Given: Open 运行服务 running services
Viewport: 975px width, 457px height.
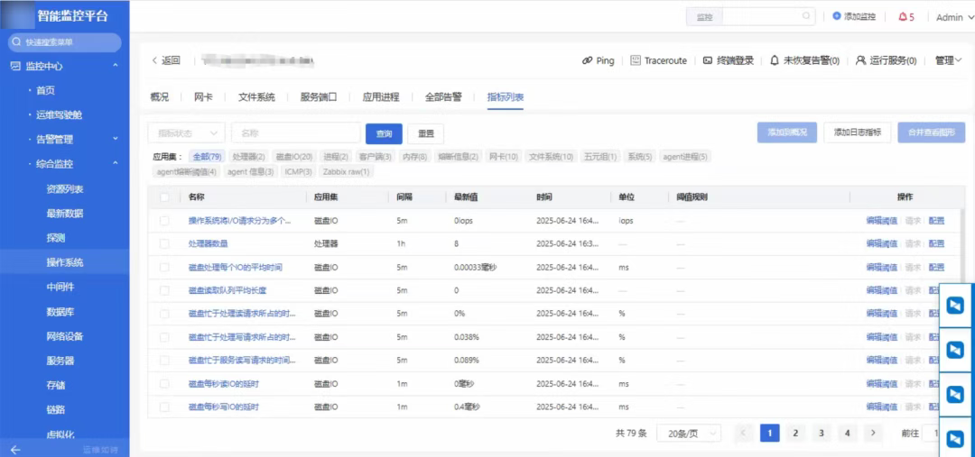Looking at the screenshot, I should [886, 60].
